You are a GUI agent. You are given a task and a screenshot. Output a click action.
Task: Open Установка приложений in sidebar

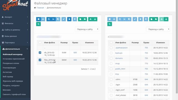pos(14,59)
